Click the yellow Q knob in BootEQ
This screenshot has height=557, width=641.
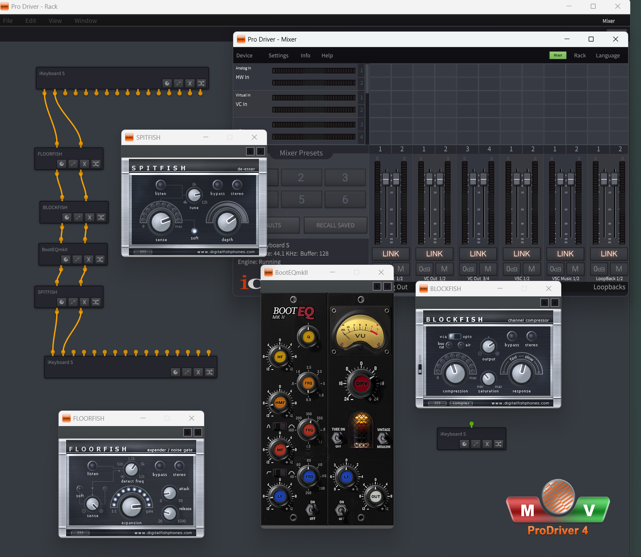click(x=308, y=337)
